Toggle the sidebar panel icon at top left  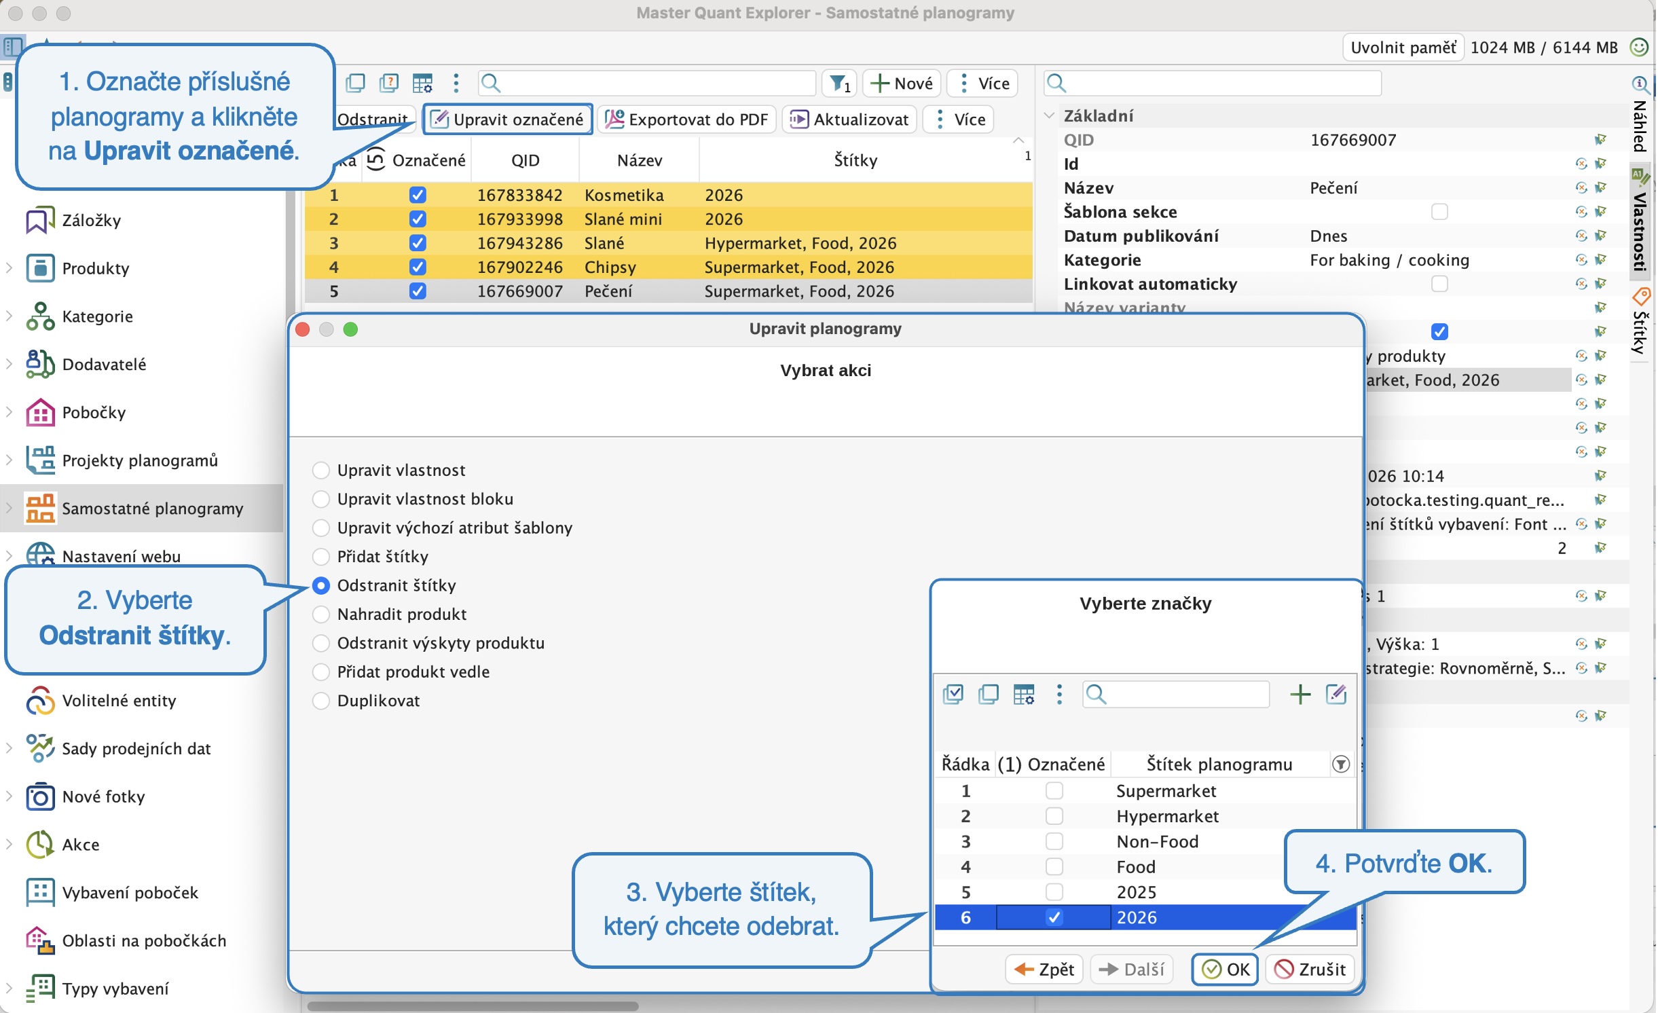13,47
